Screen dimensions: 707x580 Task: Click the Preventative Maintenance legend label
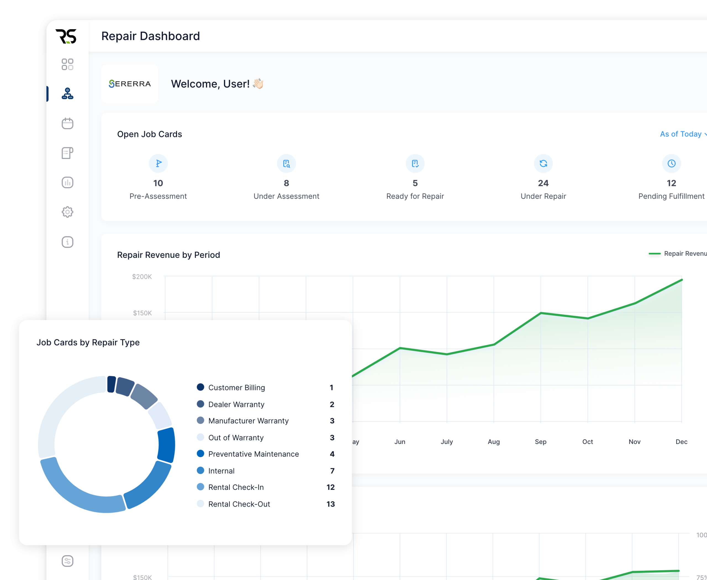pos(254,454)
